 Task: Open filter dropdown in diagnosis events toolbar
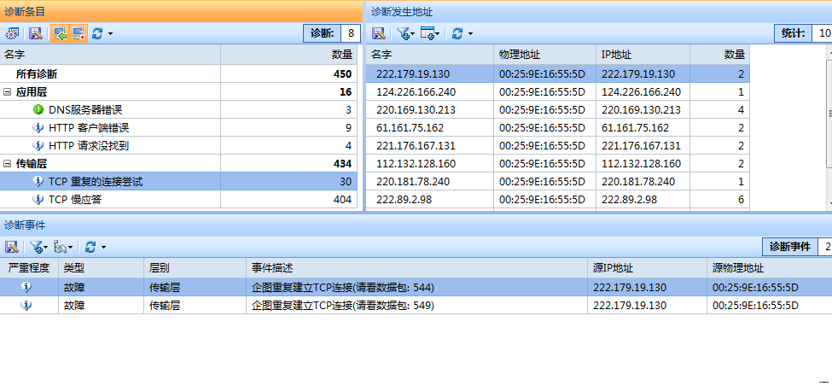[38, 247]
